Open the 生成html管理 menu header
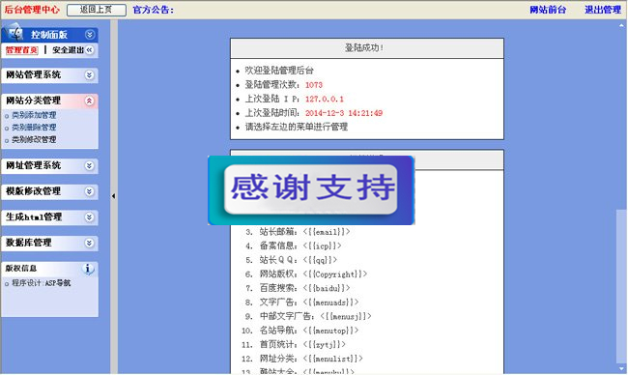This screenshot has height=375, width=628. 49,217
